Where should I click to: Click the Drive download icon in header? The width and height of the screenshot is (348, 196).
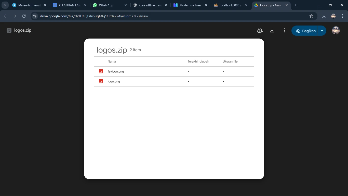tap(272, 31)
